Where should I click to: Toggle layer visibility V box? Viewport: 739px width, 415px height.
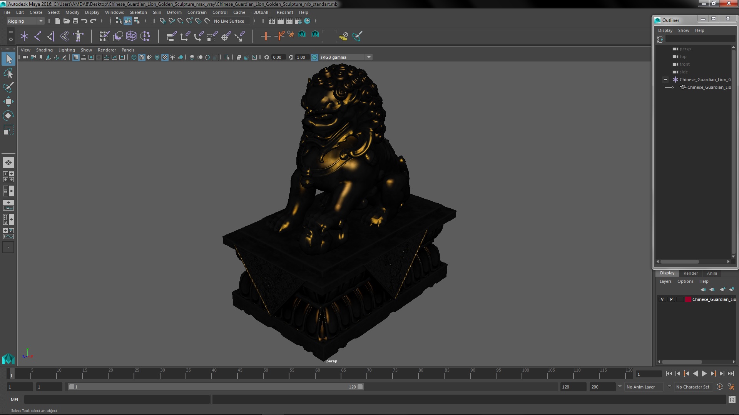coord(662,299)
